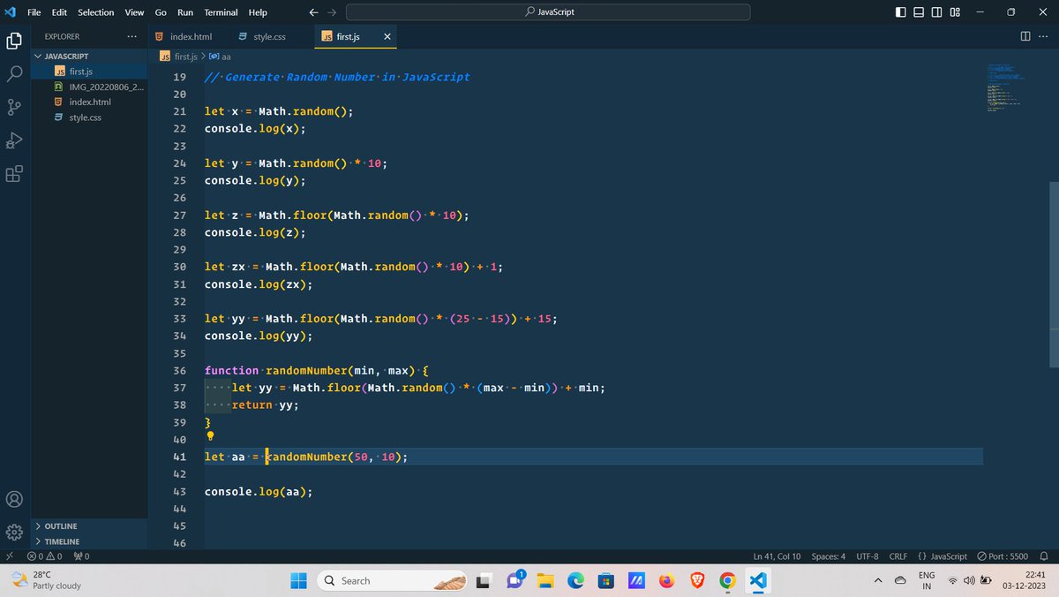
Task: Open Microsoft Store from the taskbar
Action: point(605,580)
